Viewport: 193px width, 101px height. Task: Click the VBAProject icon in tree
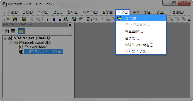[x=10, y=38]
